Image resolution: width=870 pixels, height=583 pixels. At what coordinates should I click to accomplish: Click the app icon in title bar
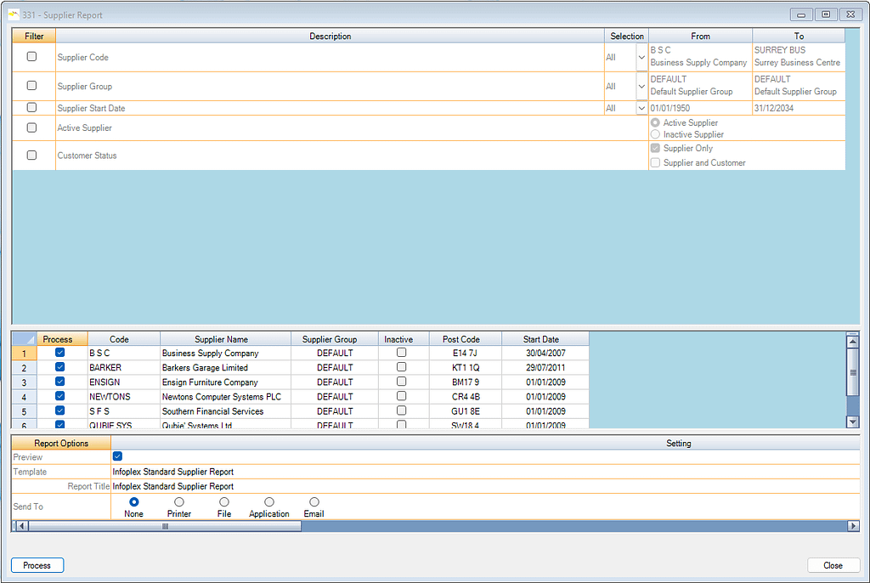(x=14, y=14)
